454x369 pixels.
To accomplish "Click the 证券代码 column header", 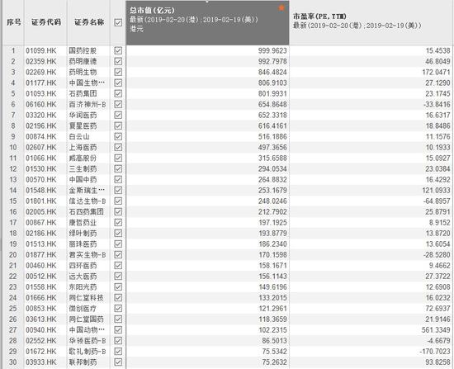I will click(x=46, y=22).
